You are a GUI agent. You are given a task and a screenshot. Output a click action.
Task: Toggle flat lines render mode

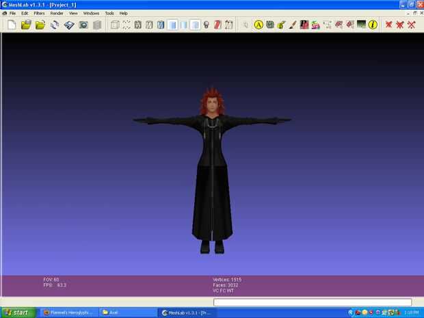click(x=161, y=25)
